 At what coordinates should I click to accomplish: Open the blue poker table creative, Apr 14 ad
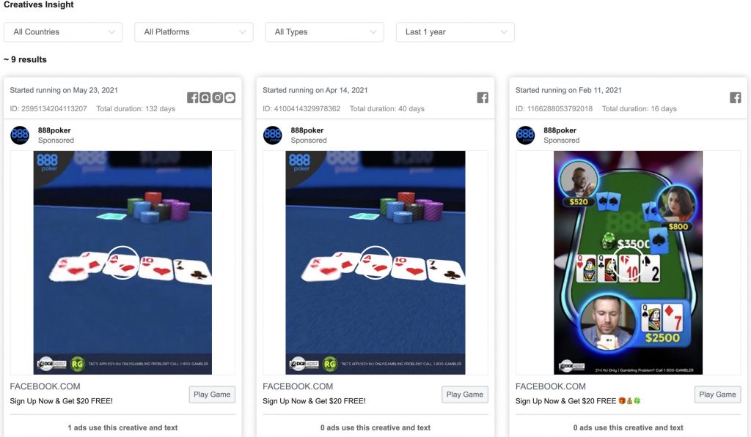pos(375,263)
